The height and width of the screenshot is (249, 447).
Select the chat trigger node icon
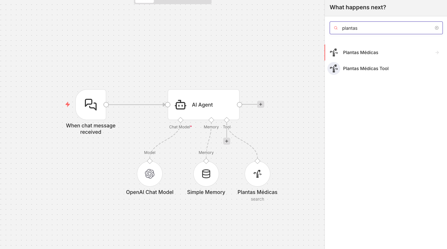click(x=91, y=105)
